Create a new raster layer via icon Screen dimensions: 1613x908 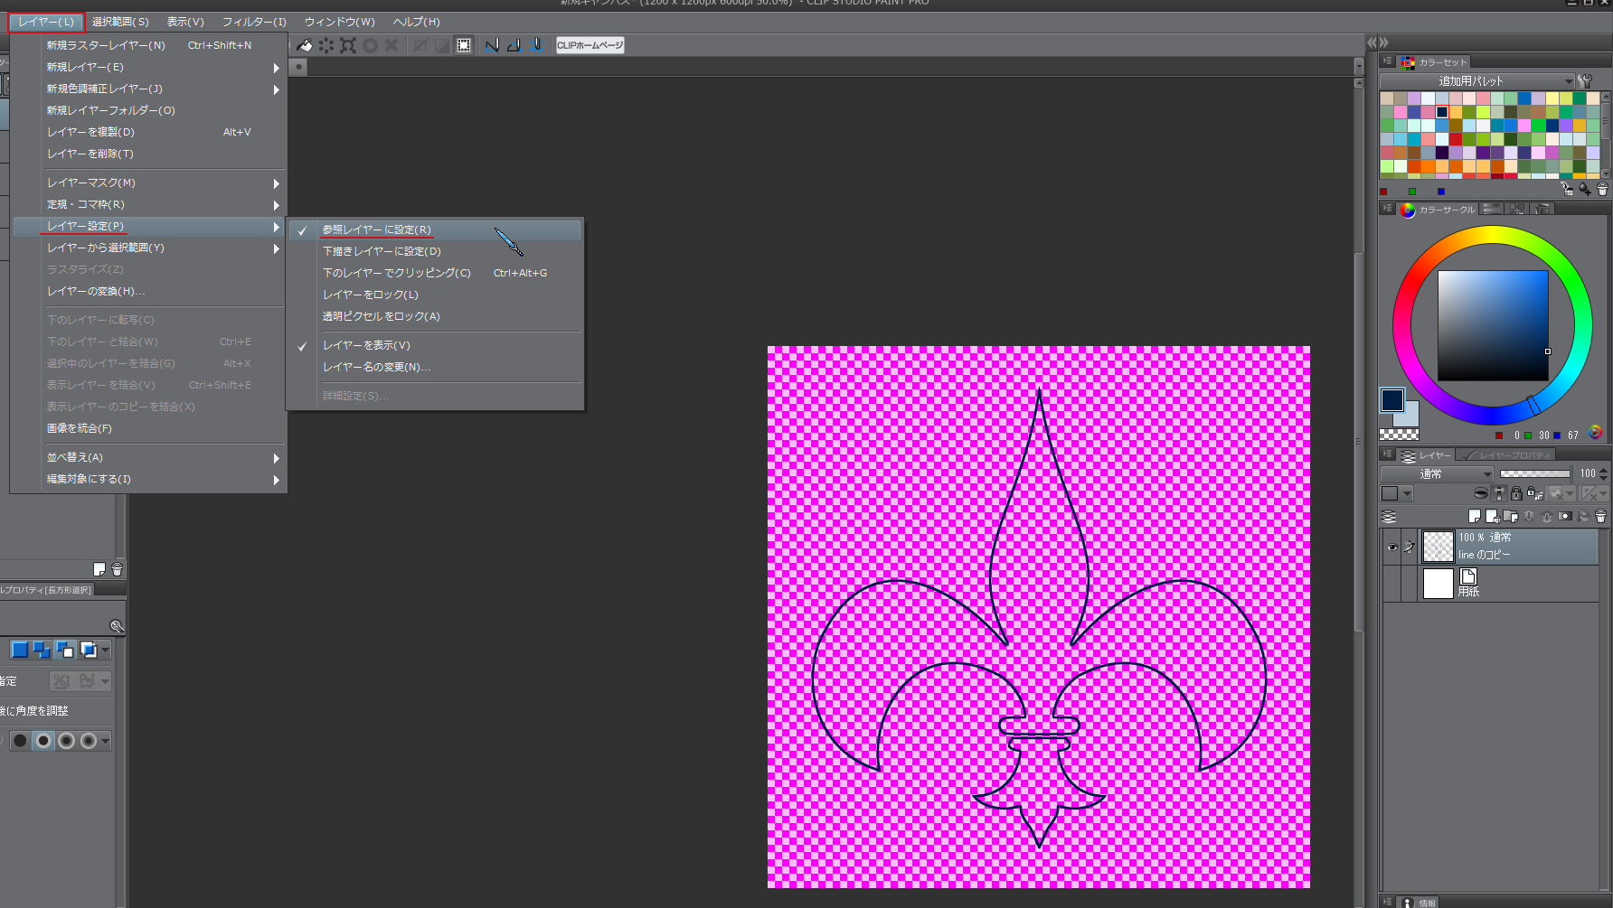coord(1475,517)
